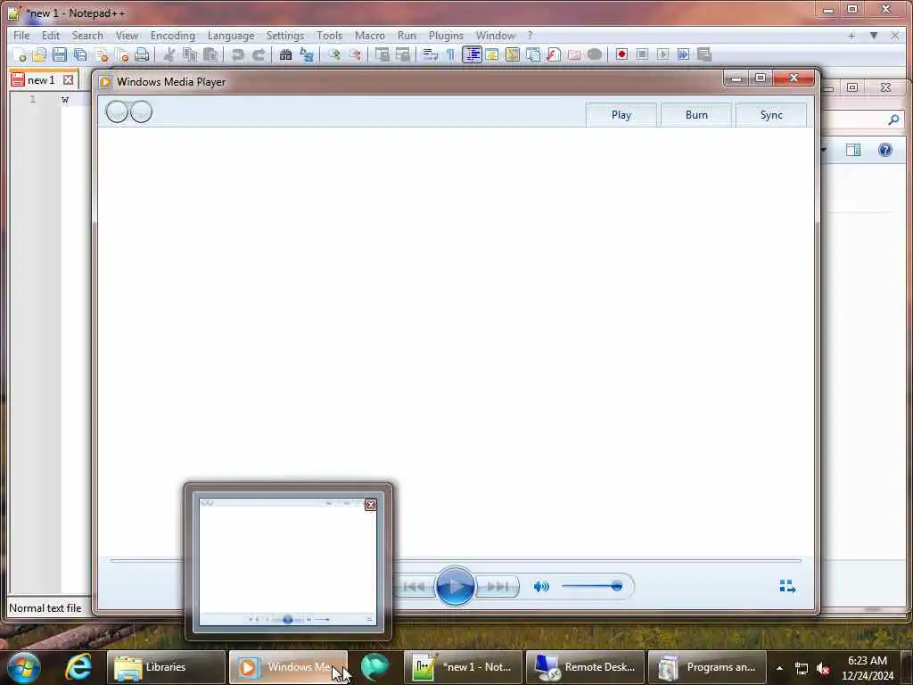Run macro multiple times icon
This screenshot has height=685, width=913.
point(684,54)
